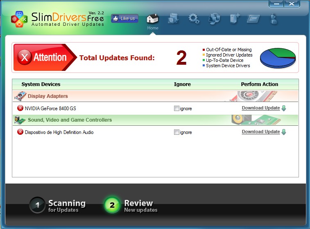
Task: Click the chip card toolbar icon
Action: point(253,18)
